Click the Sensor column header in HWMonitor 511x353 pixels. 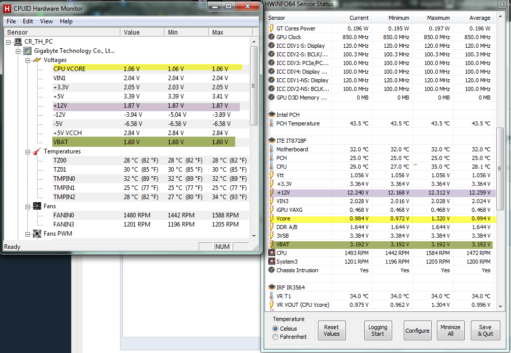62,33
